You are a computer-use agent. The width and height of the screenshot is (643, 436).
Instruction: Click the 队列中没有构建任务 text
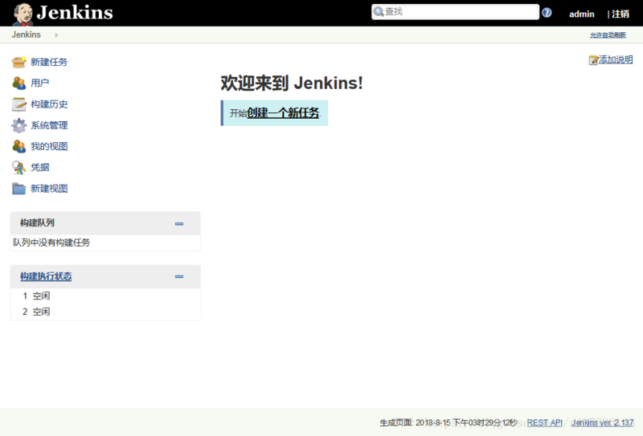pos(51,242)
